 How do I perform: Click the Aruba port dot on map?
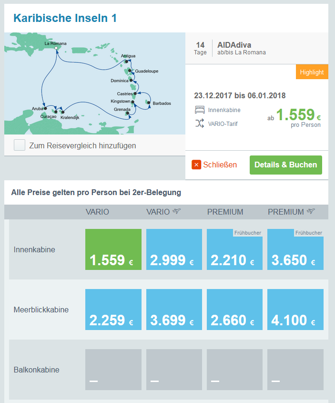tap(45, 109)
